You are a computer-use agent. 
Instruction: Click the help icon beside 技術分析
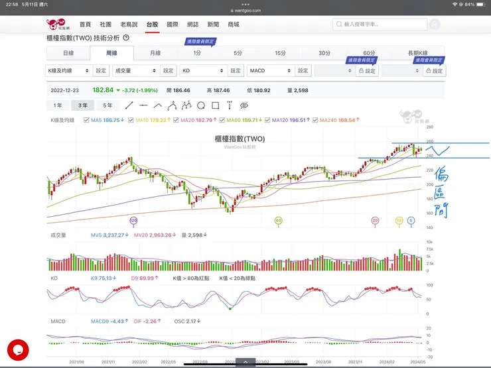pyautogui.click(x=126, y=38)
